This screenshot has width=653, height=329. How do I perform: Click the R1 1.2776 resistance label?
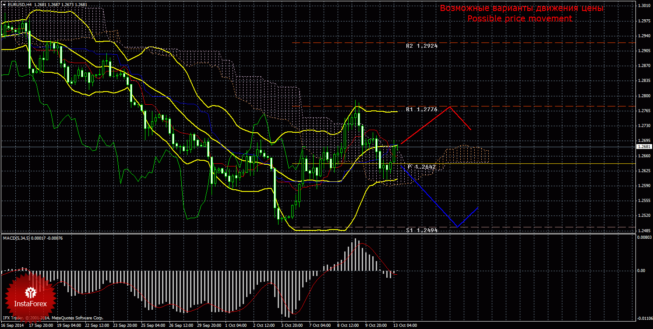tap(422, 109)
